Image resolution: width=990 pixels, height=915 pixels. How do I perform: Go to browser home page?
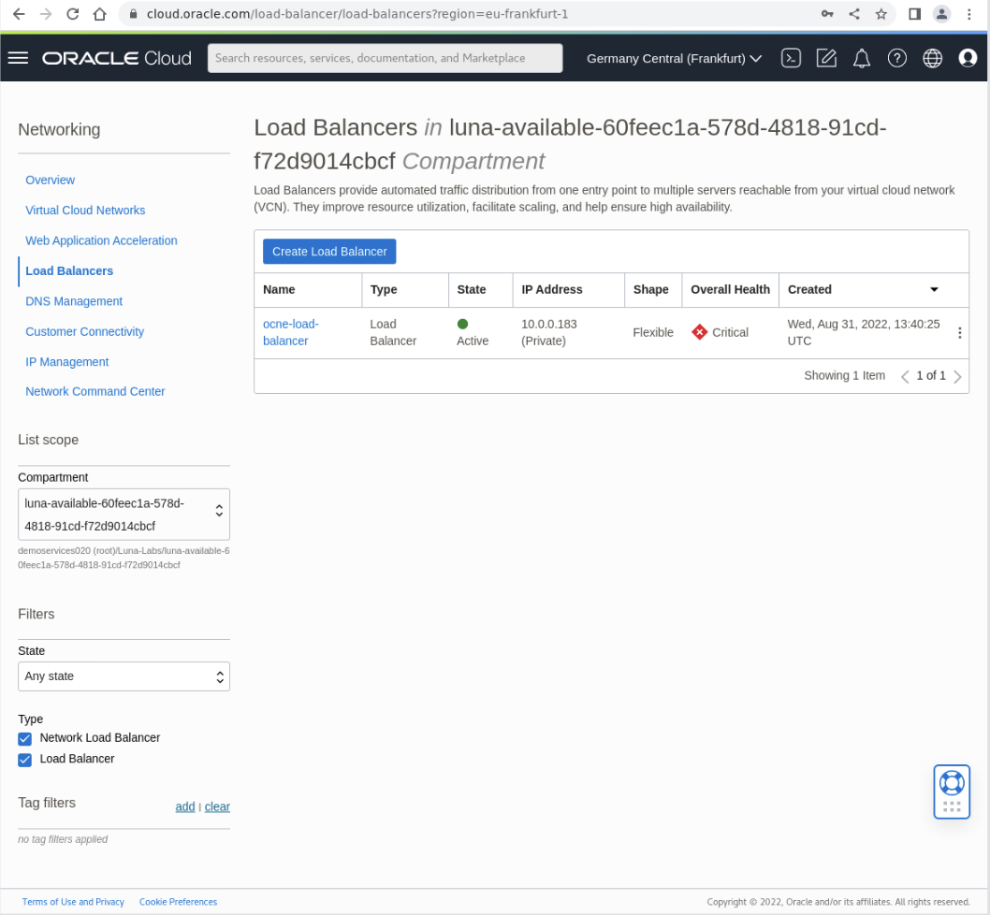click(x=100, y=14)
